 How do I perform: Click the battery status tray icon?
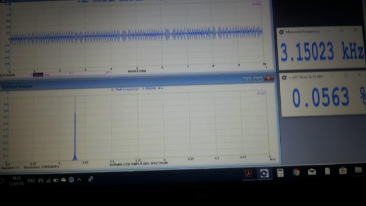[56, 180]
